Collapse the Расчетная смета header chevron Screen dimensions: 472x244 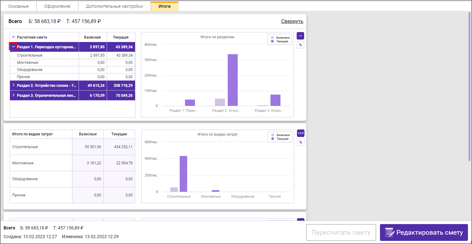pyautogui.click(x=13, y=37)
